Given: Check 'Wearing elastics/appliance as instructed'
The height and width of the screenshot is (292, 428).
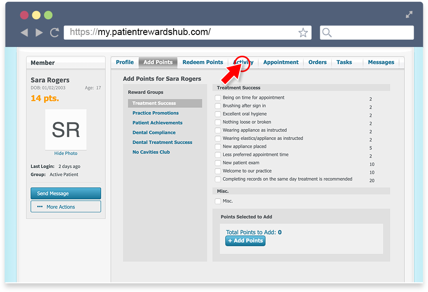Looking at the screenshot, I should tap(218, 139).
